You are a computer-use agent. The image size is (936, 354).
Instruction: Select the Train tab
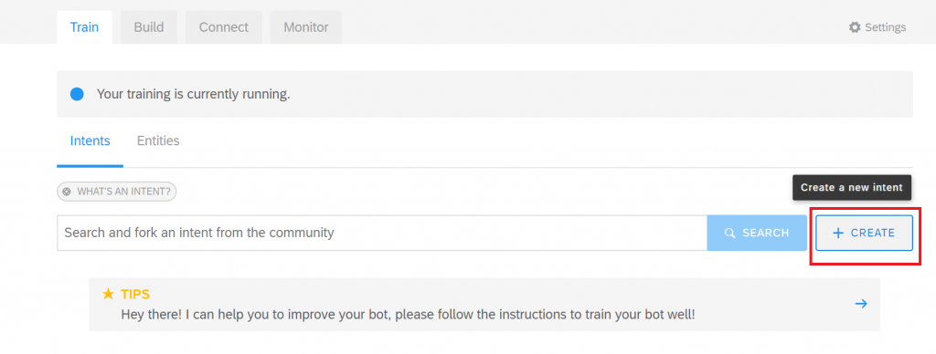pyautogui.click(x=84, y=27)
